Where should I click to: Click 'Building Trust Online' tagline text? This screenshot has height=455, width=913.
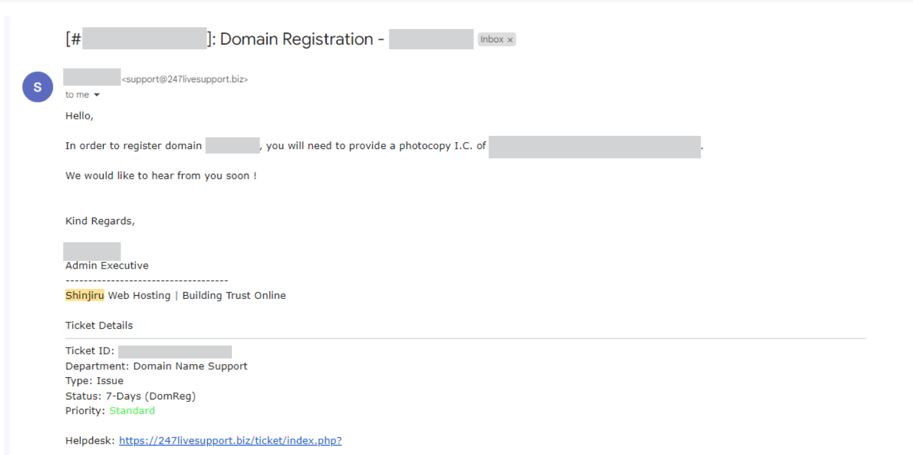(x=234, y=295)
